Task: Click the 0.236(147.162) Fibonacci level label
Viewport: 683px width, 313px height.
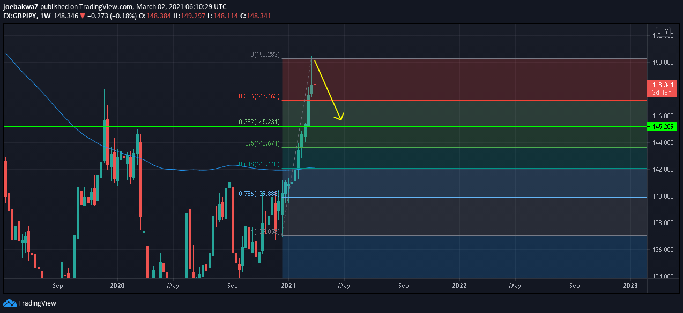Action: [x=259, y=97]
